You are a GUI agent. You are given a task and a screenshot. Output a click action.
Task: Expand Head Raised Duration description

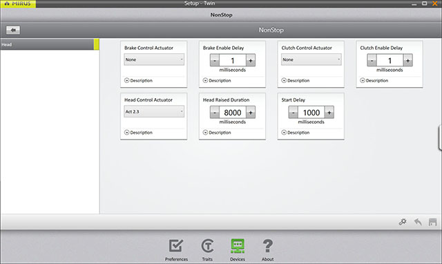pyautogui.click(x=217, y=132)
